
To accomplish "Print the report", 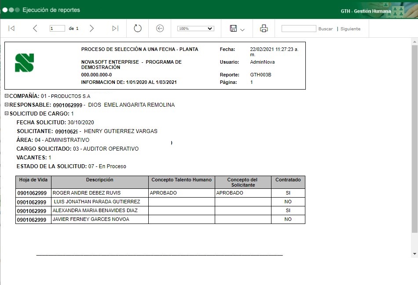I will pos(264,29).
